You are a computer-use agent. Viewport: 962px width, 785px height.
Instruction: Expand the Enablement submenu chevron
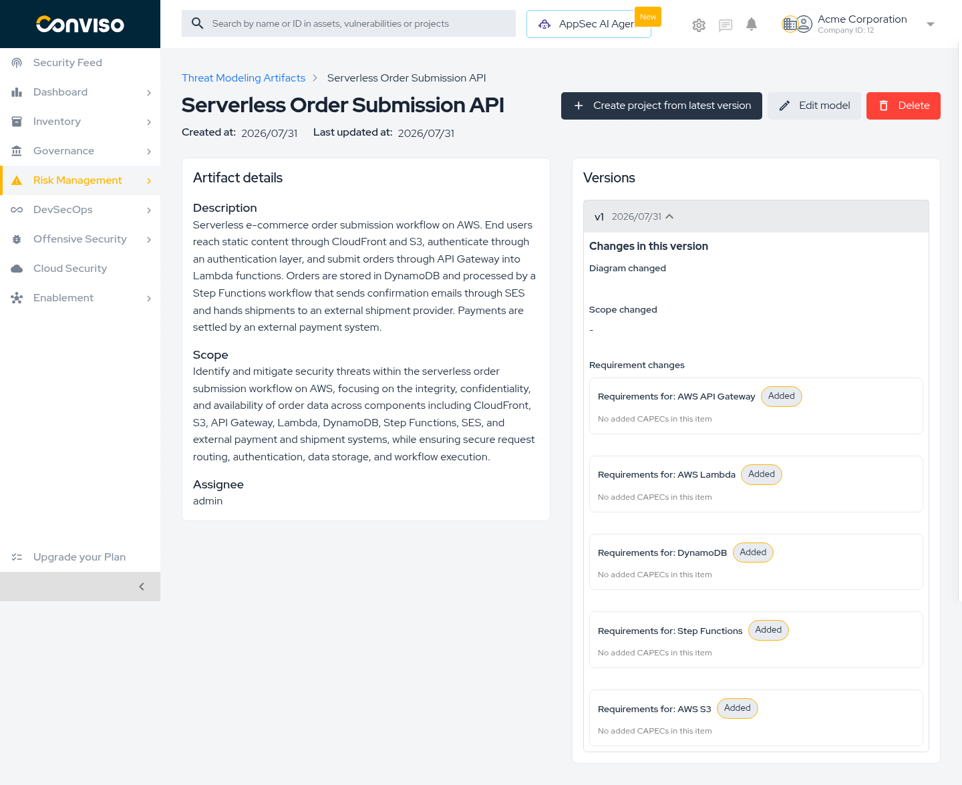click(x=149, y=298)
